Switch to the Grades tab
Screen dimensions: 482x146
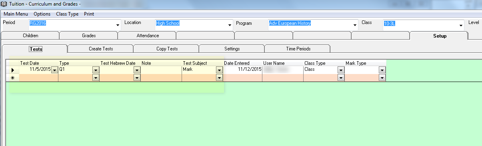(89, 36)
